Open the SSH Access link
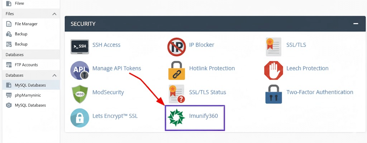The height and width of the screenshot is (143, 367). click(106, 45)
